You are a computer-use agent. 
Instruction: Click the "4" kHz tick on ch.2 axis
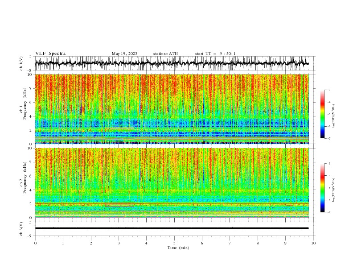pos(31,190)
